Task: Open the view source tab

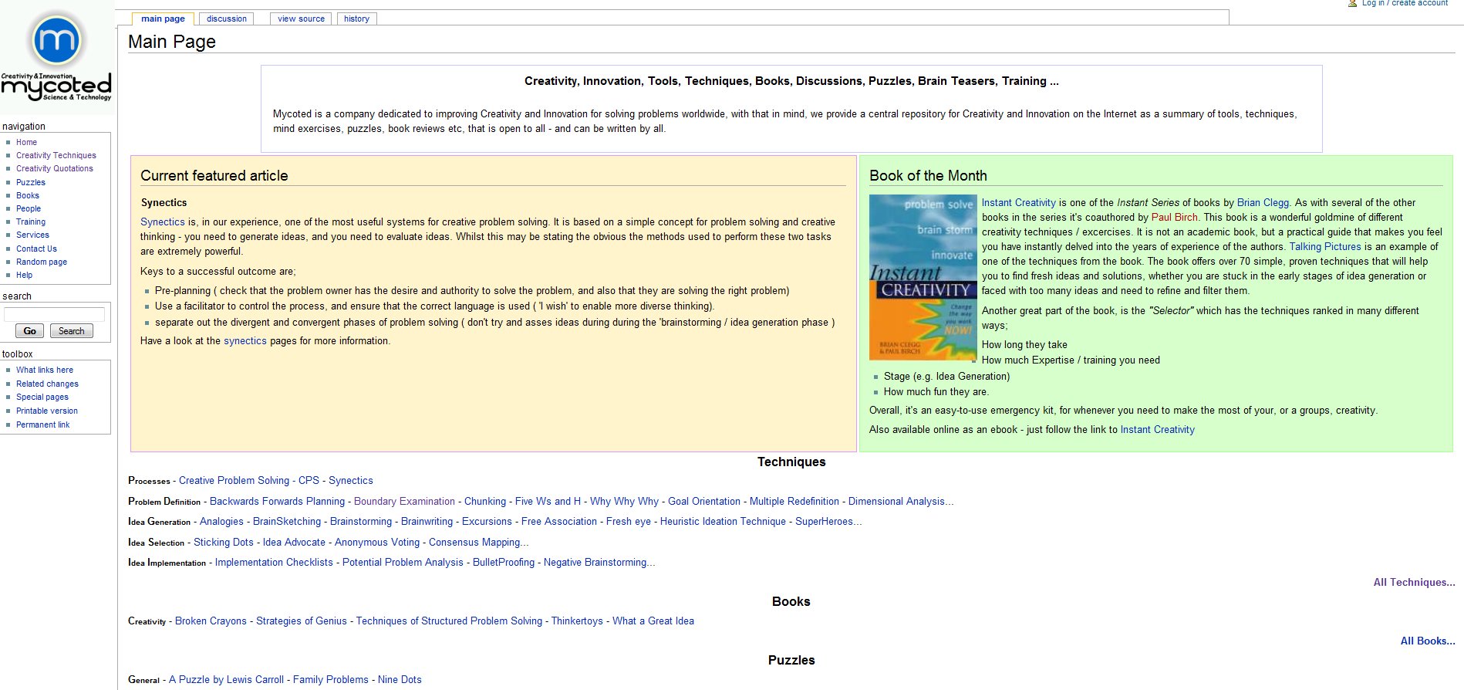Action: click(301, 19)
